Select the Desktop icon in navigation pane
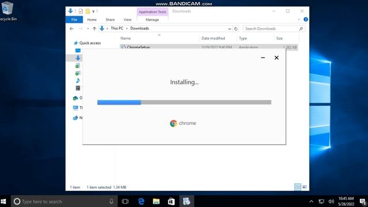 pos(78,50)
